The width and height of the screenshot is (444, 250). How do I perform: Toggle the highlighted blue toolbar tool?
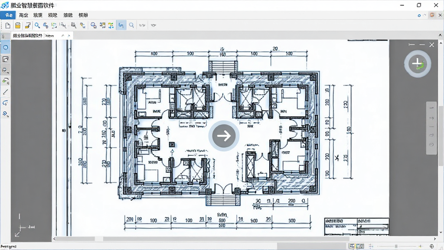click(x=121, y=26)
